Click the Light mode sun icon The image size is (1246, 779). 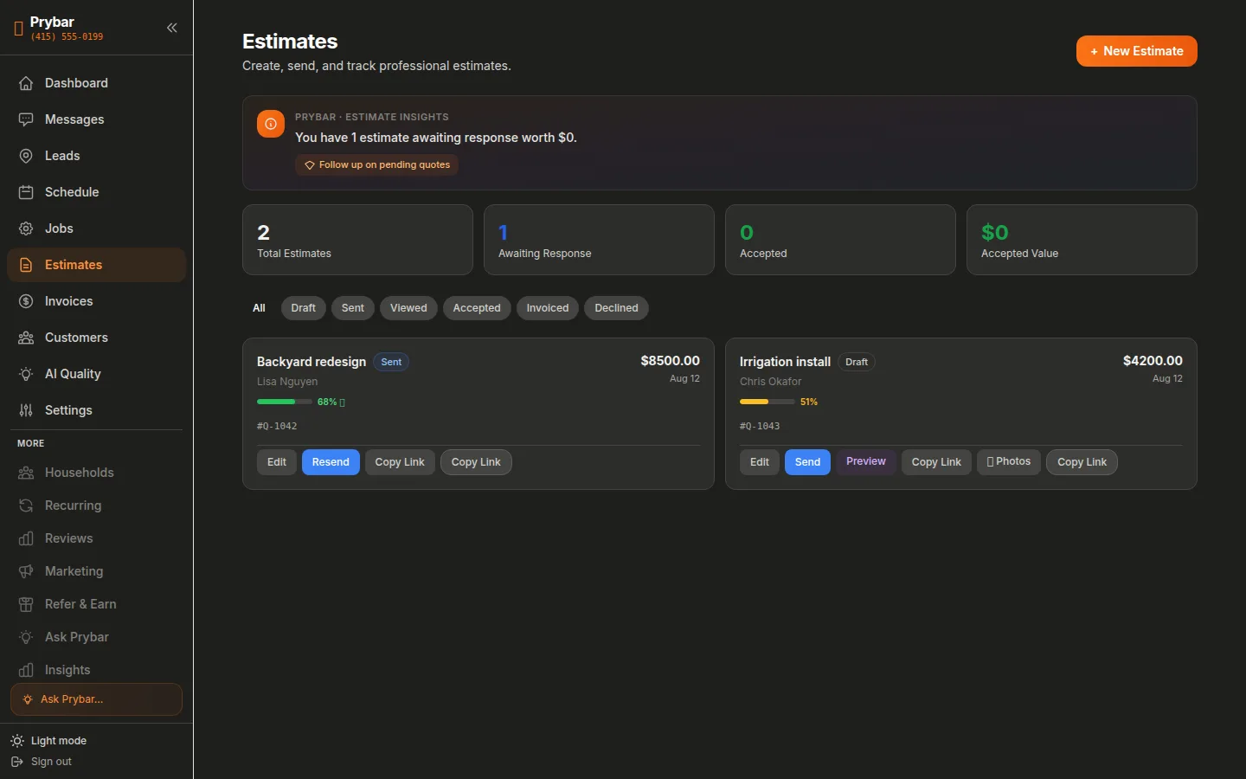click(x=17, y=741)
